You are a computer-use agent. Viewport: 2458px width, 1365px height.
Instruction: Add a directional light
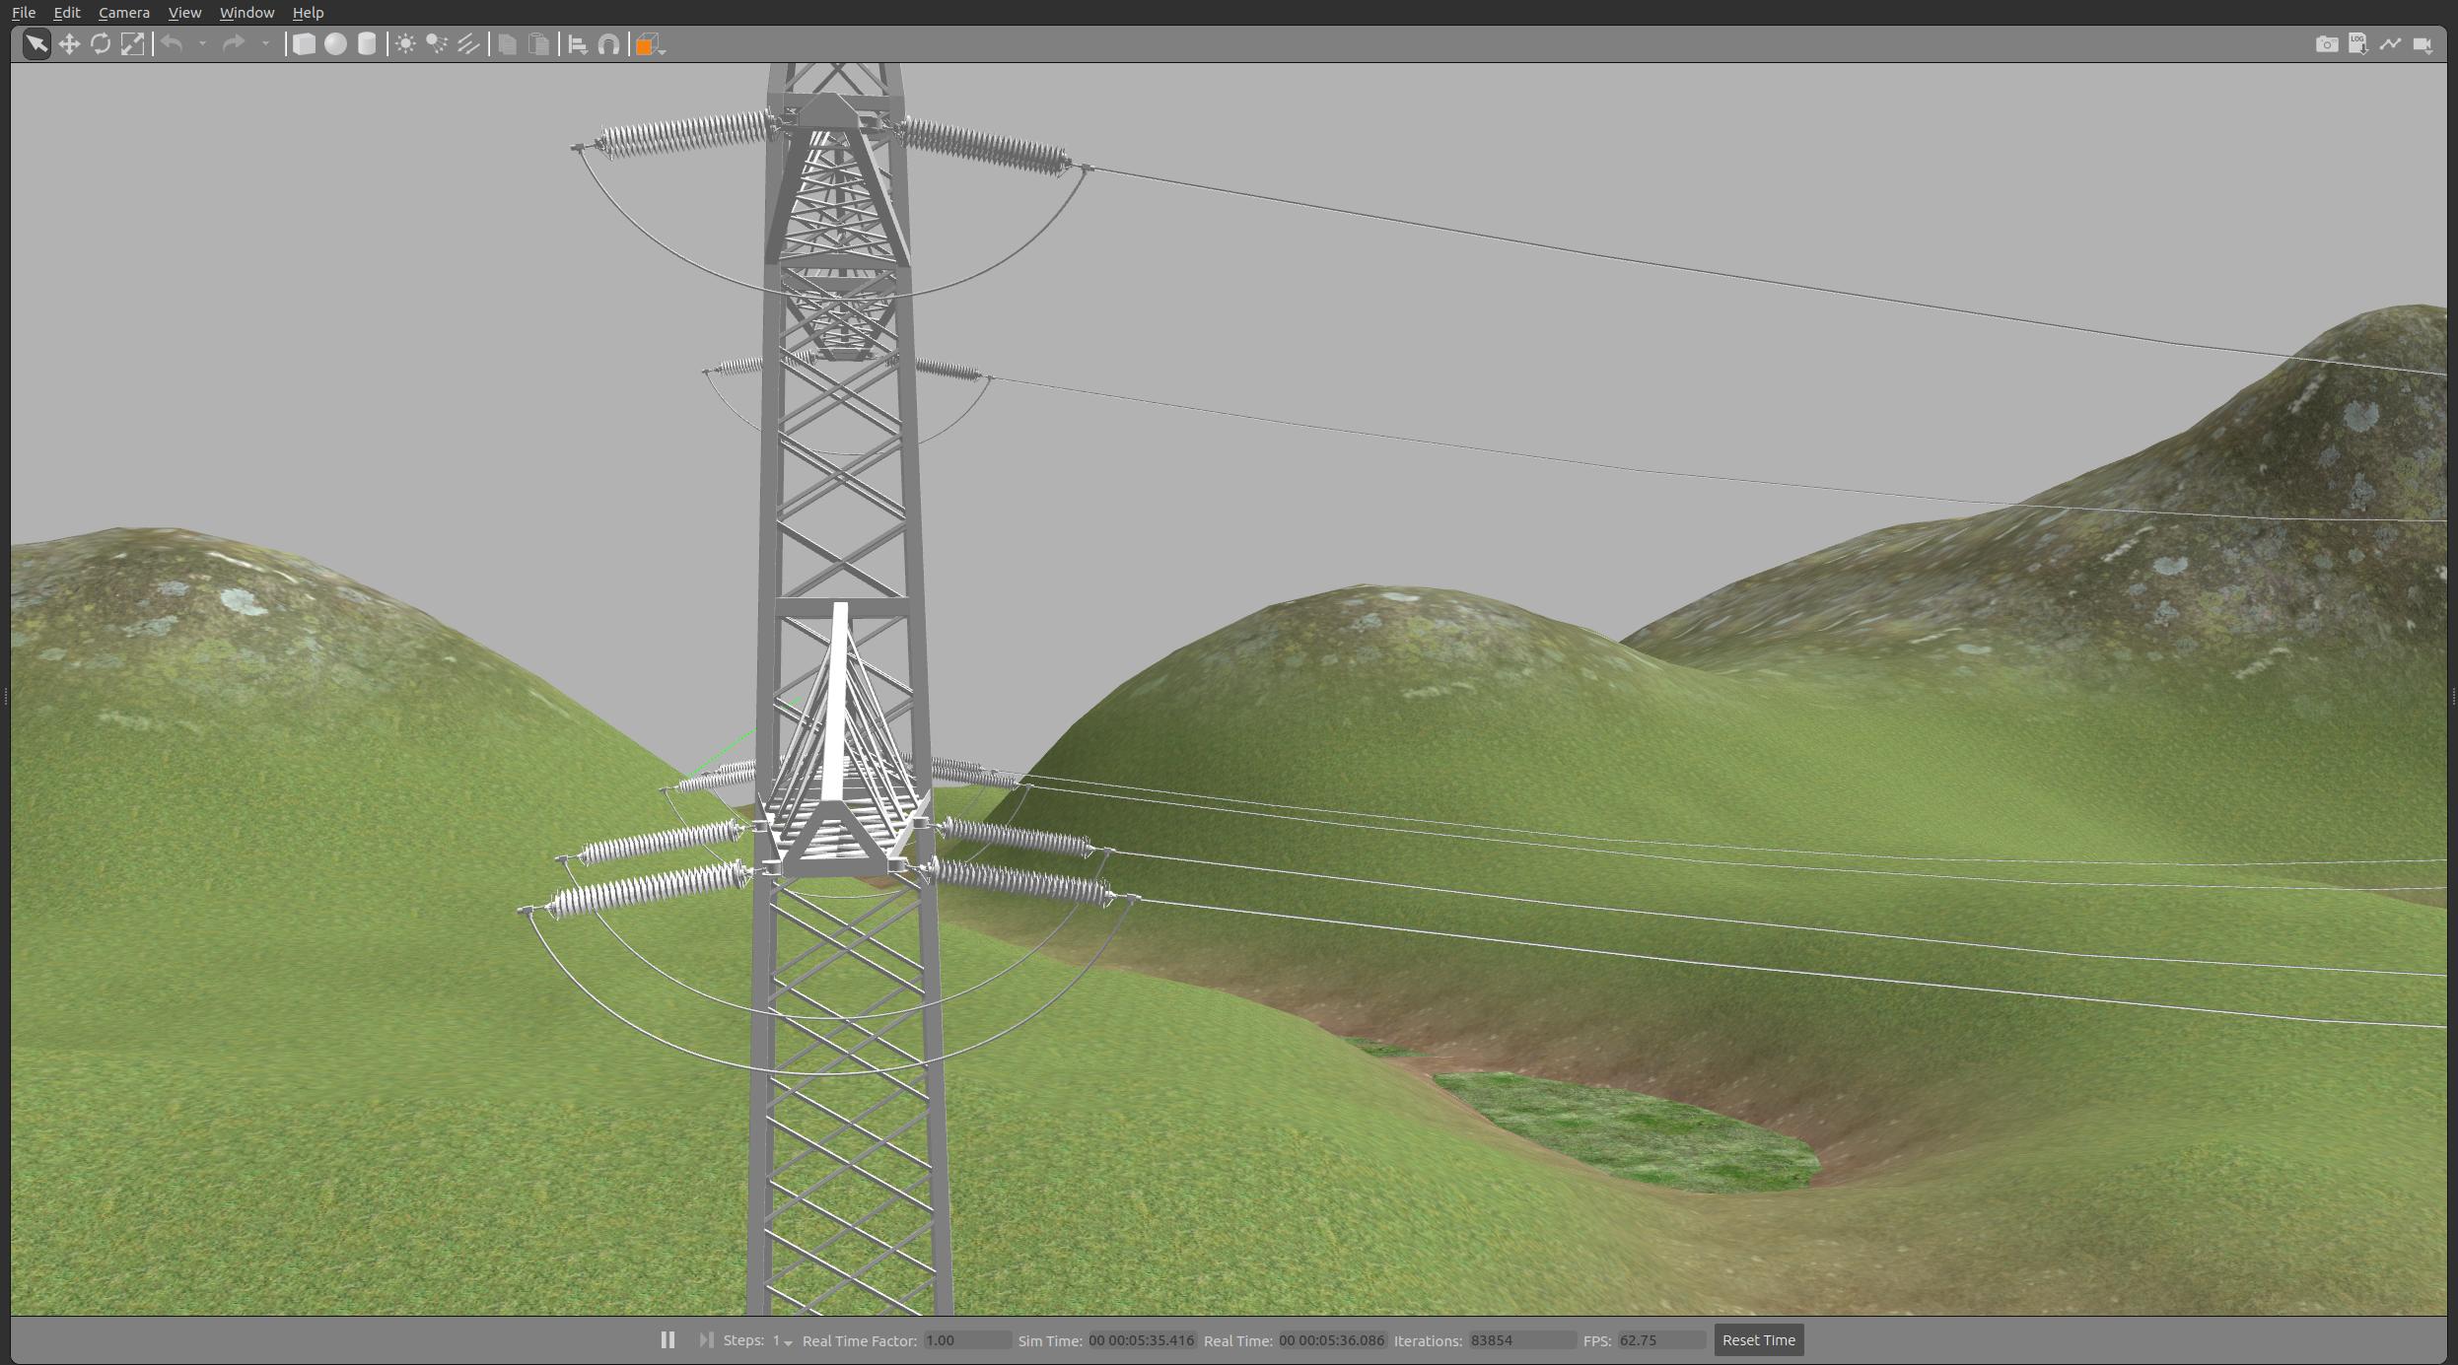pos(468,44)
